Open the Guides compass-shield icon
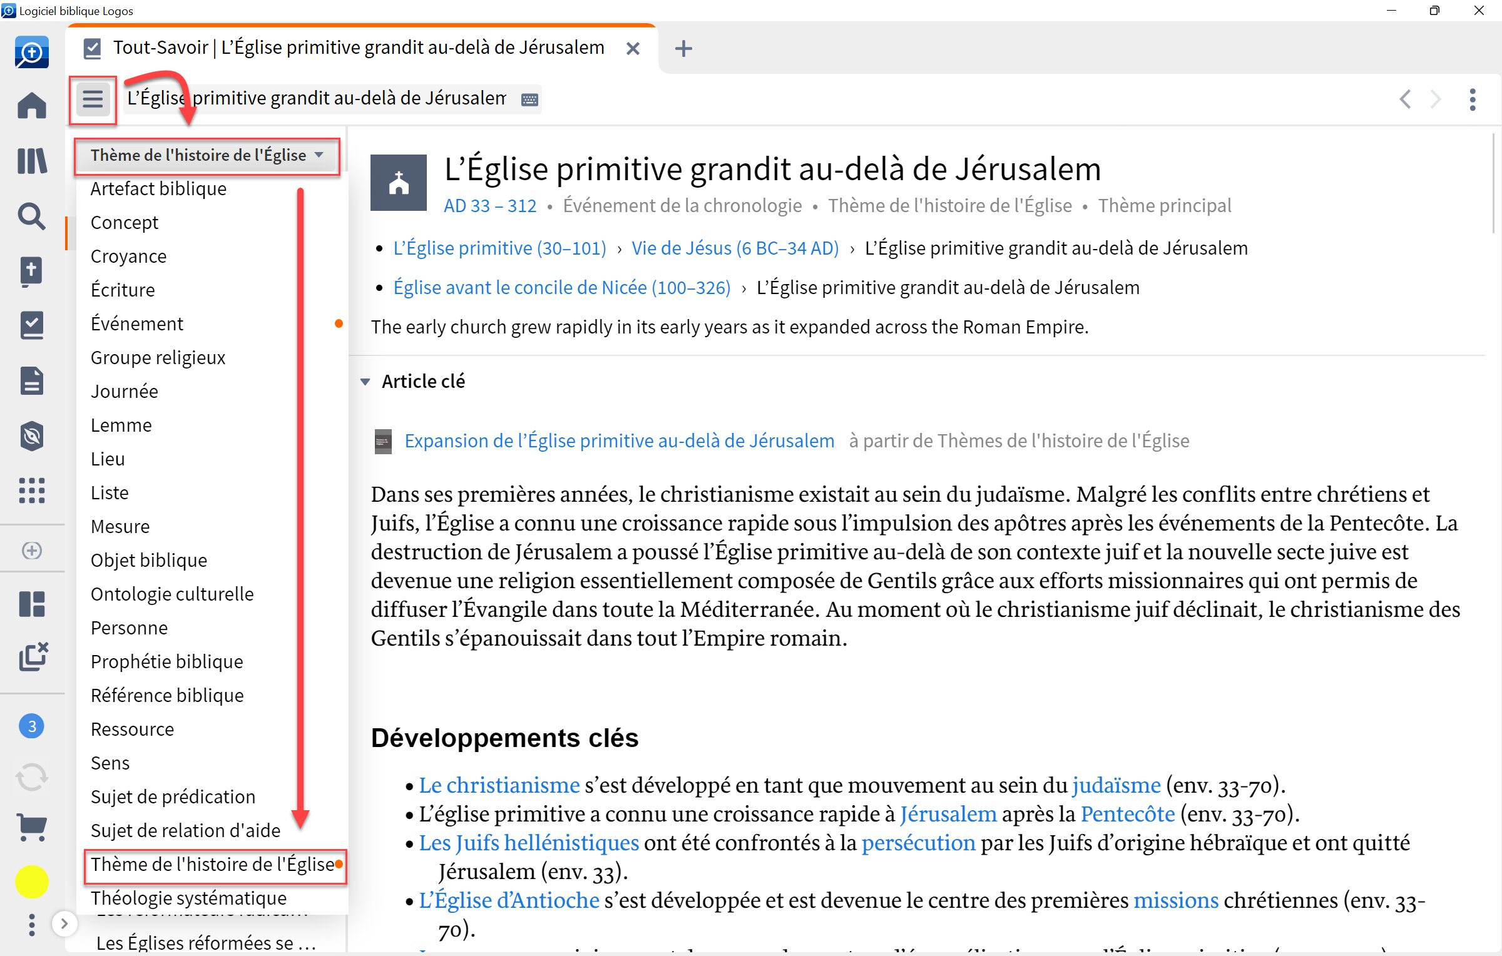This screenshot has height=956, width=1502. 31,436
